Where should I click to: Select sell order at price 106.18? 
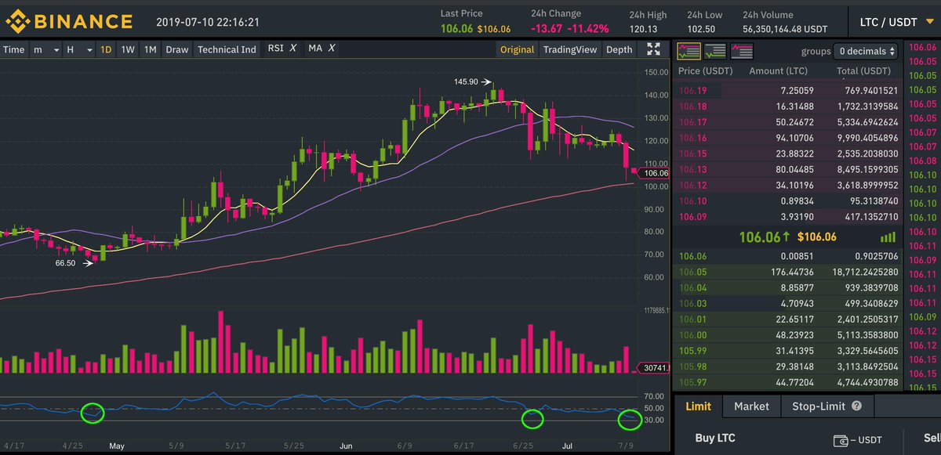pyautogui.click(x=788, y=106)
